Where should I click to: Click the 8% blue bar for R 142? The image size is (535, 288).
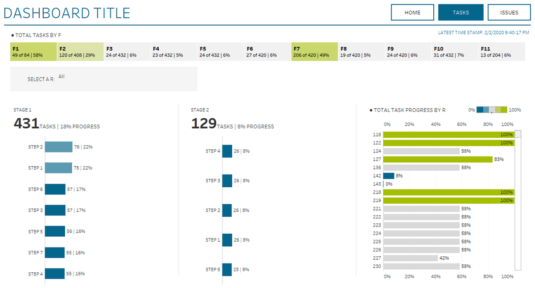[x=389, y=176]
